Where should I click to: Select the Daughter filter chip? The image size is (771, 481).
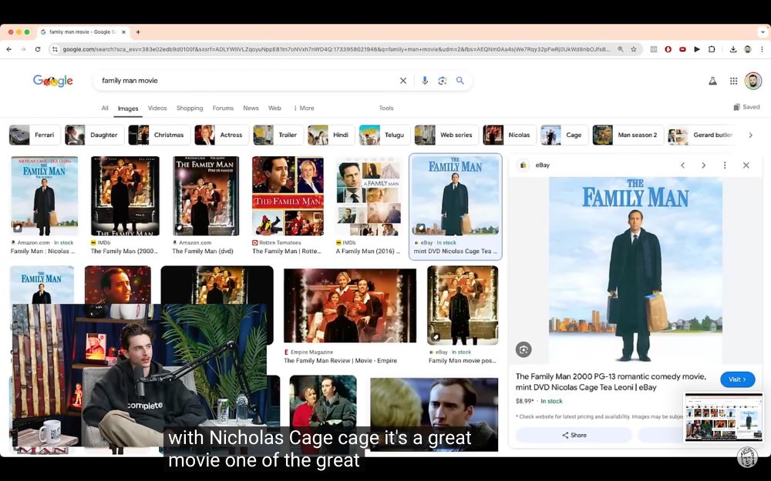(94, 135)
